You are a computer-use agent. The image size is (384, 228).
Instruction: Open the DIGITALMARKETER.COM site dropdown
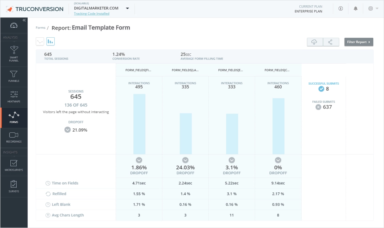pyautogui.click(x=128, y=8)
